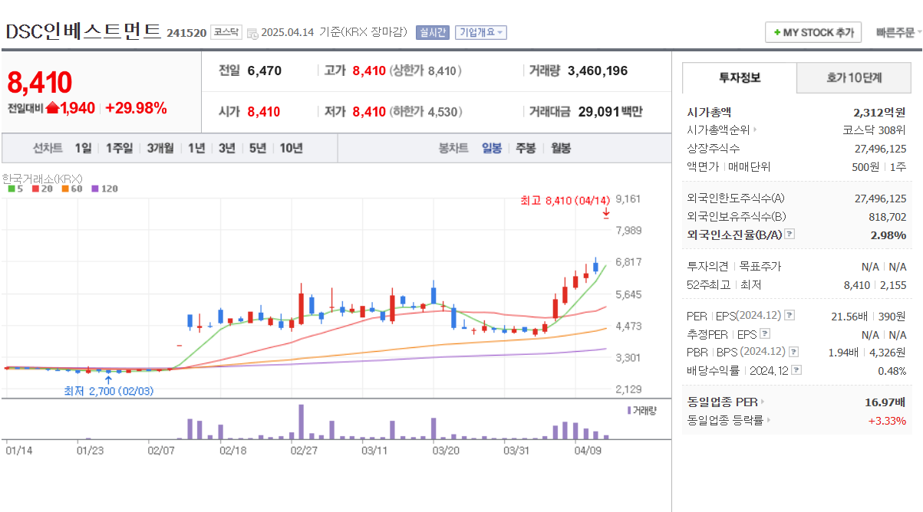Switch to the 호가10단계 tab
The height and width of the screenshot is (512, 923).
[x=854, y=77]
